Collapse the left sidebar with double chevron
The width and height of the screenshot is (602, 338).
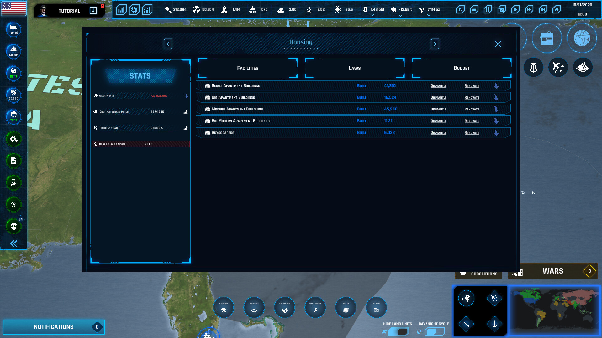click(x=13, y=243)
